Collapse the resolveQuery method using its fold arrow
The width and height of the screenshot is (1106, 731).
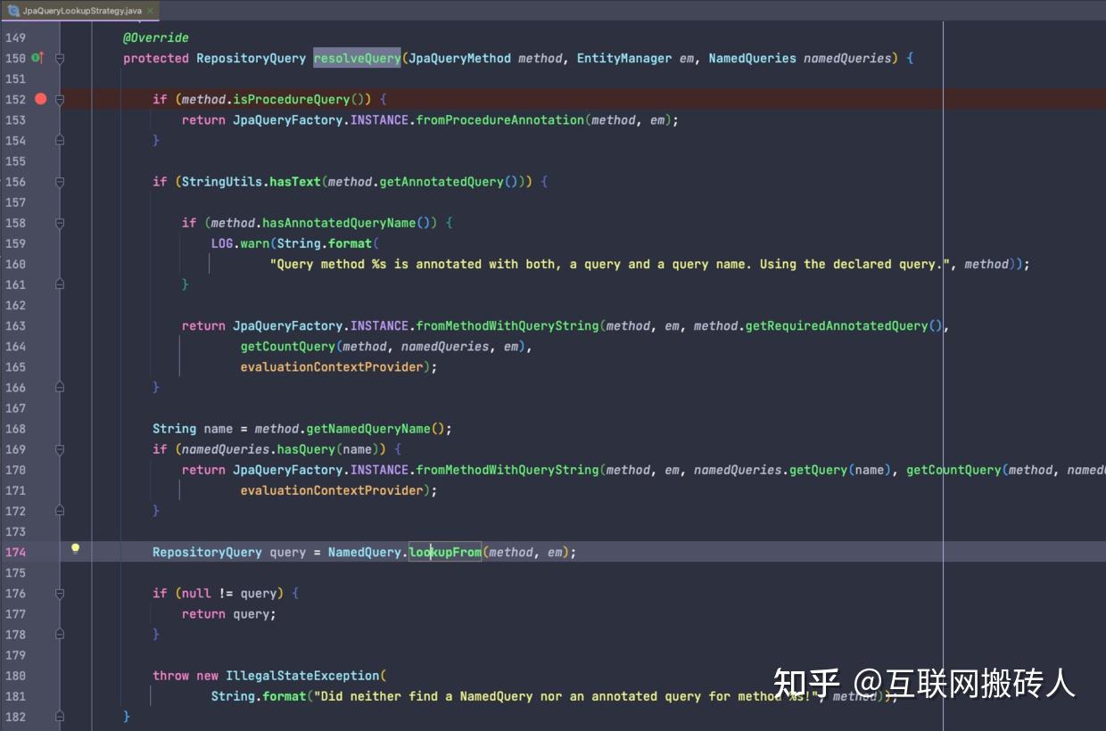click(59, 58)
